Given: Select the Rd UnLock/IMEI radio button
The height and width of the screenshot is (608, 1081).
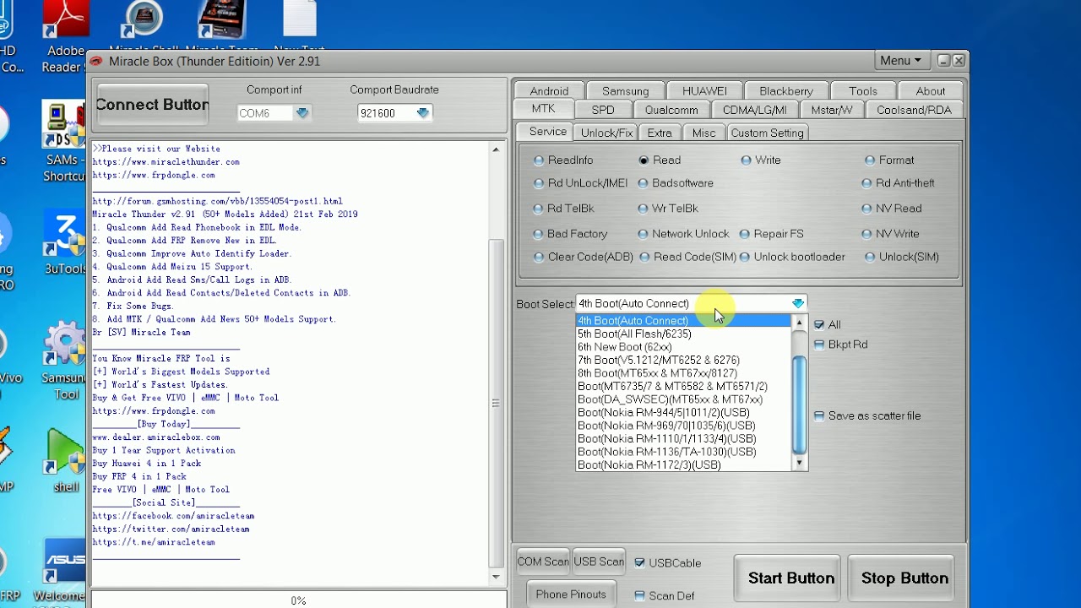Looking at the screenshot, I should [x=539, y=183].
